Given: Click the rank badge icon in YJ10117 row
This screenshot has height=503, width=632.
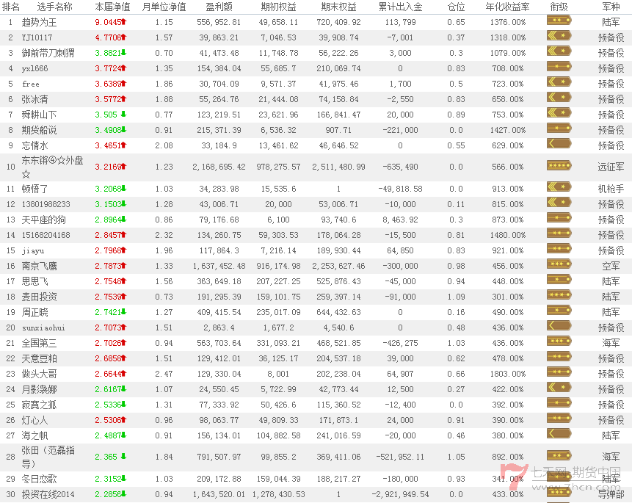Looking at the screenshot, I should coord(559,36).
